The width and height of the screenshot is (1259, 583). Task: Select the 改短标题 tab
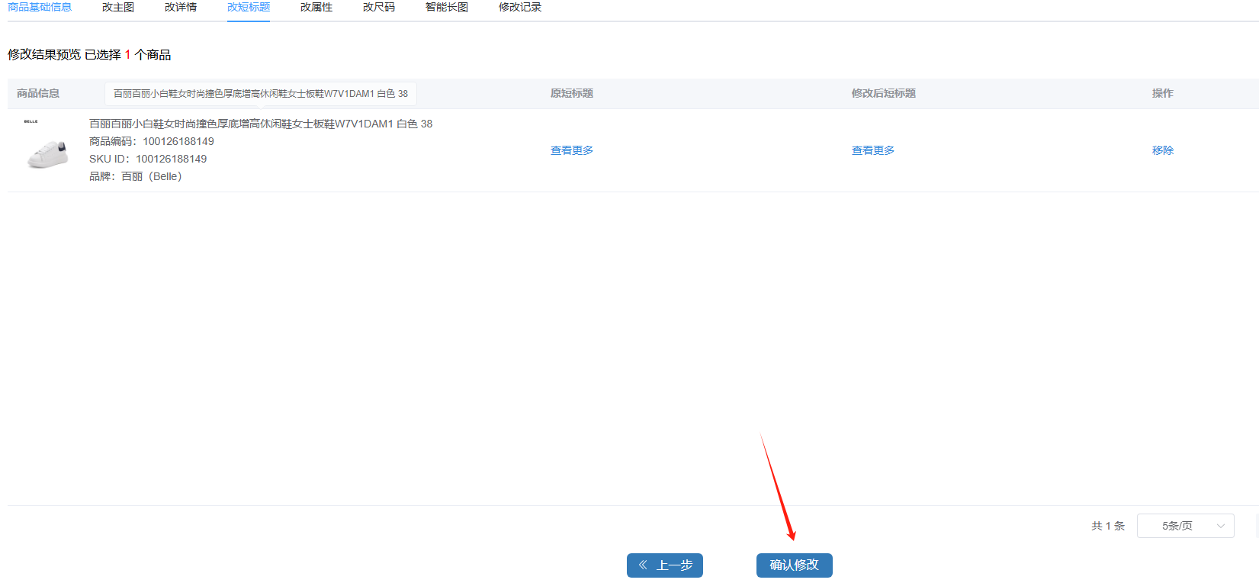point(249,7)
